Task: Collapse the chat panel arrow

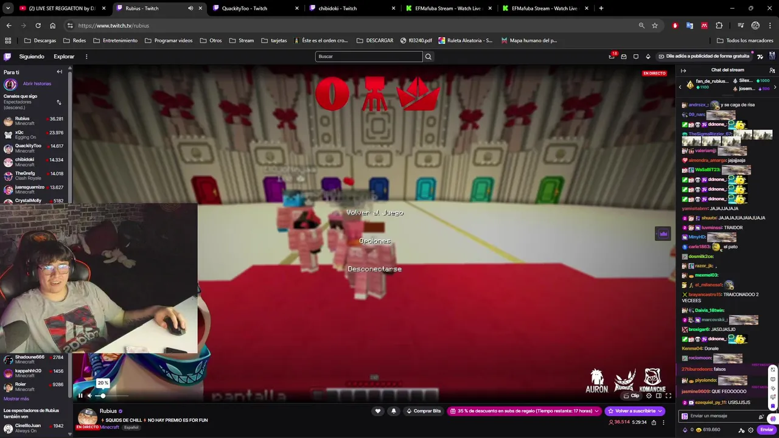Action: click(683, 70)
